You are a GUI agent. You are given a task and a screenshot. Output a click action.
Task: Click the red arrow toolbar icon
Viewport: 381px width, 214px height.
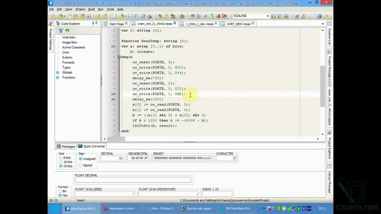click(224, 16)
